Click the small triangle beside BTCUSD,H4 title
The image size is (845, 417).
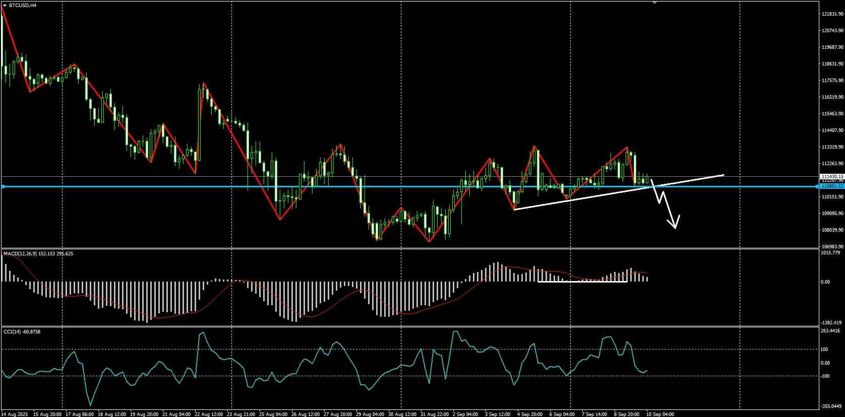tap(5, 5)
